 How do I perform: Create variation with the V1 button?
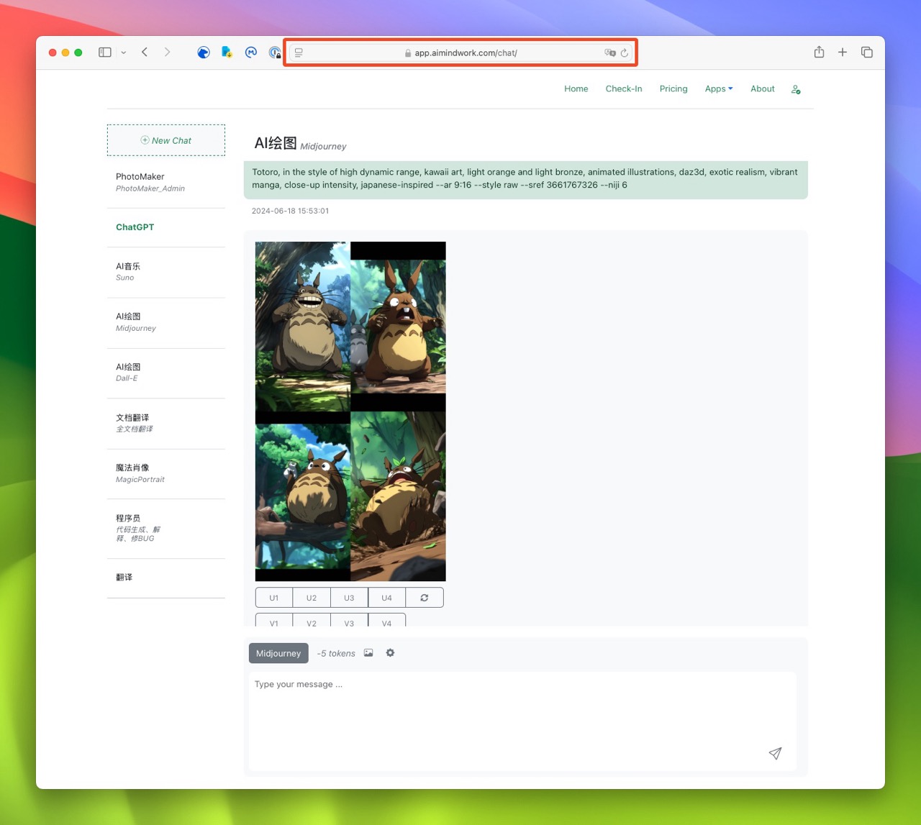pyautogui.click(x=274, y=620)
